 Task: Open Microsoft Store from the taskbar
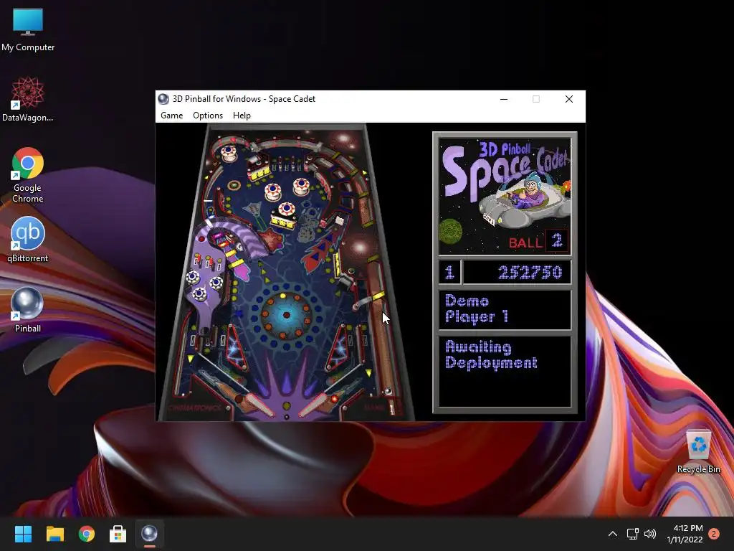[x=118, y=534]
